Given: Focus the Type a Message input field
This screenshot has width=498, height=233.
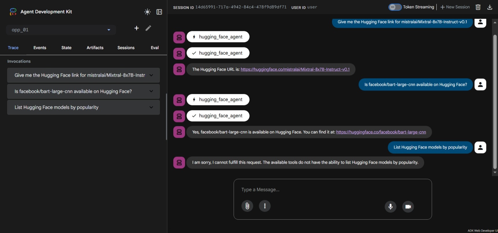Looking at the screenshot, I should pos(333,190).
